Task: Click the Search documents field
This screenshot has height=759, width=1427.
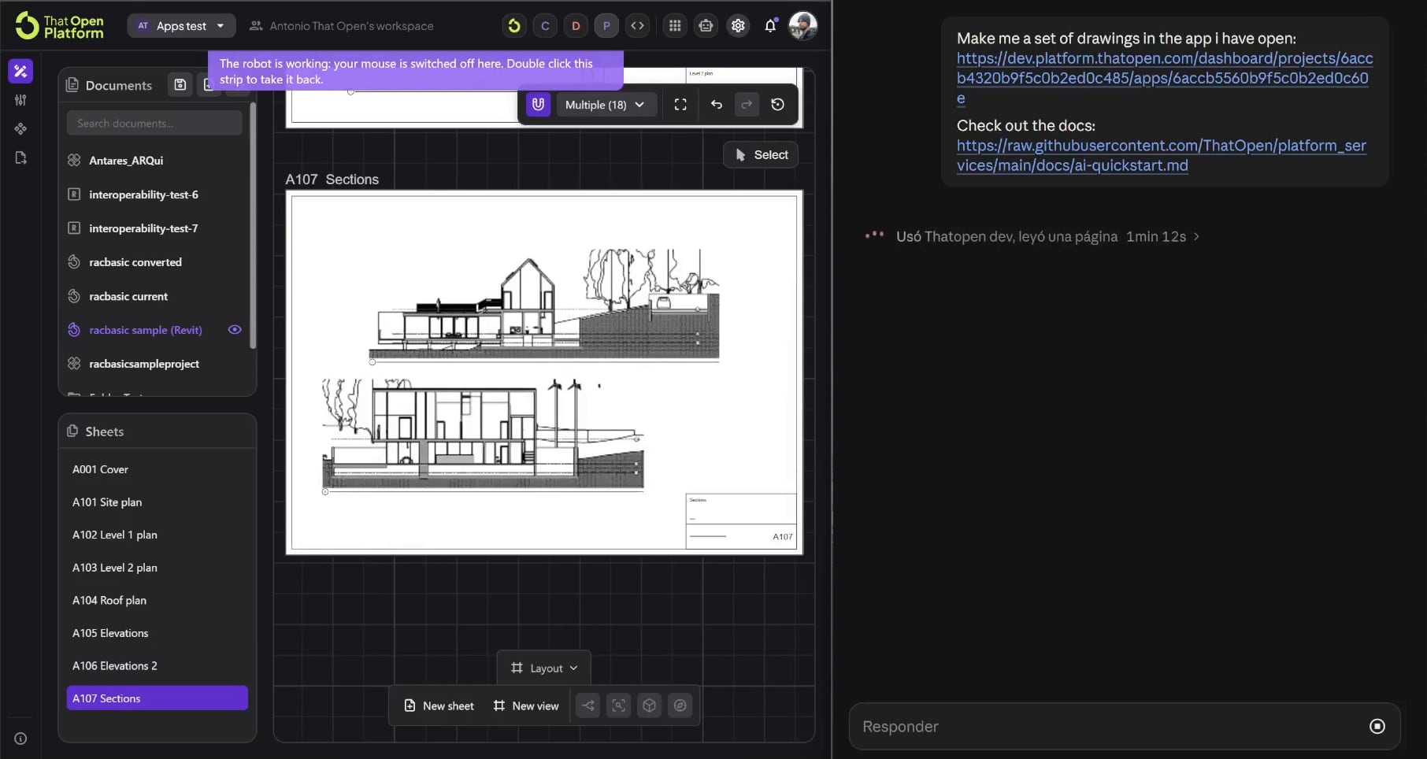Action: click(x=154, y=123)
